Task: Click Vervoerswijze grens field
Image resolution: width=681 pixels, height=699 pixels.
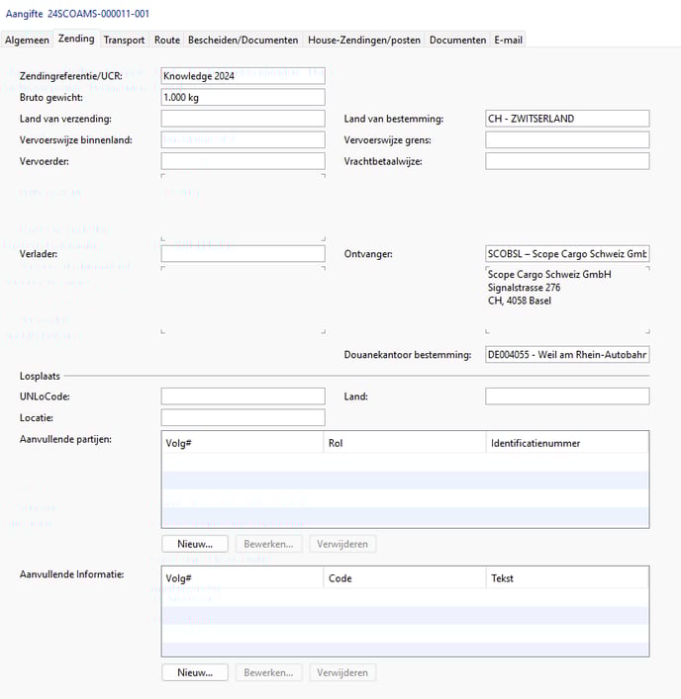Action: (567, 140)
